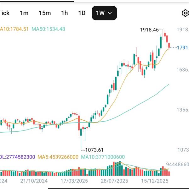Click the VOL:2774582300 volume label
This screenshot has height=189, width=189.
pos(17,157)
